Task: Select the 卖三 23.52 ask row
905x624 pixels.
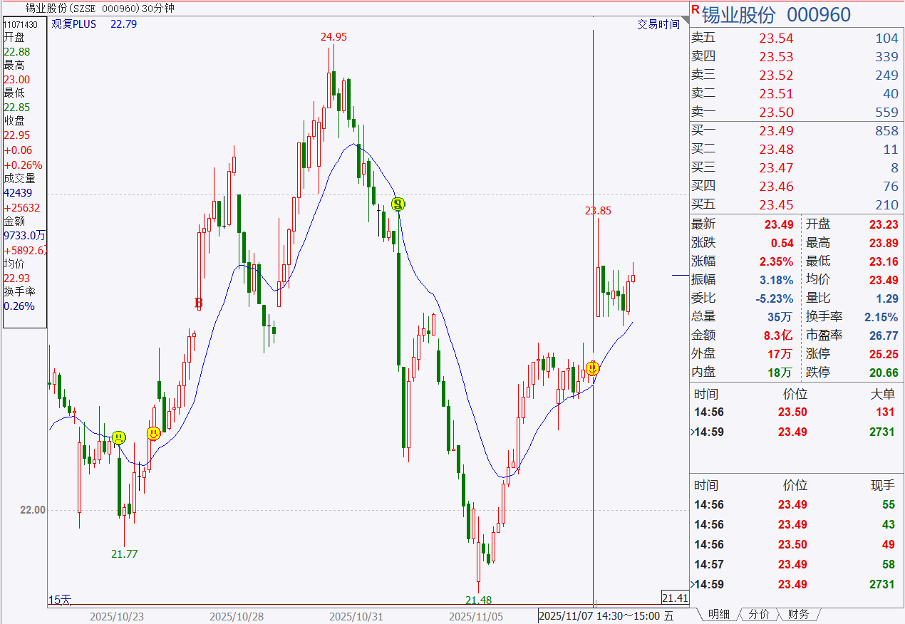Action: (x=797, y=76)
